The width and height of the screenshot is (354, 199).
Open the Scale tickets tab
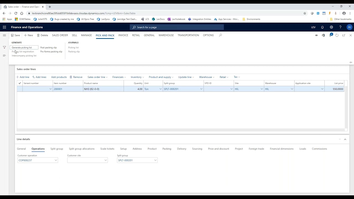point(107,149)
